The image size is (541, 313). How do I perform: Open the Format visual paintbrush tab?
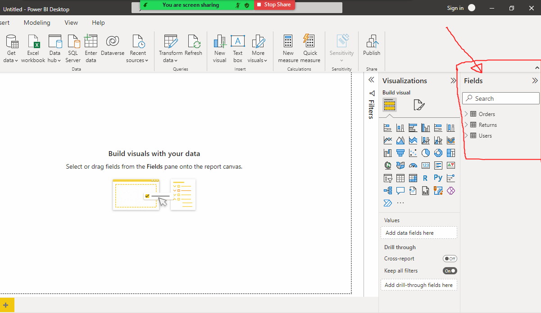(418, 105)
